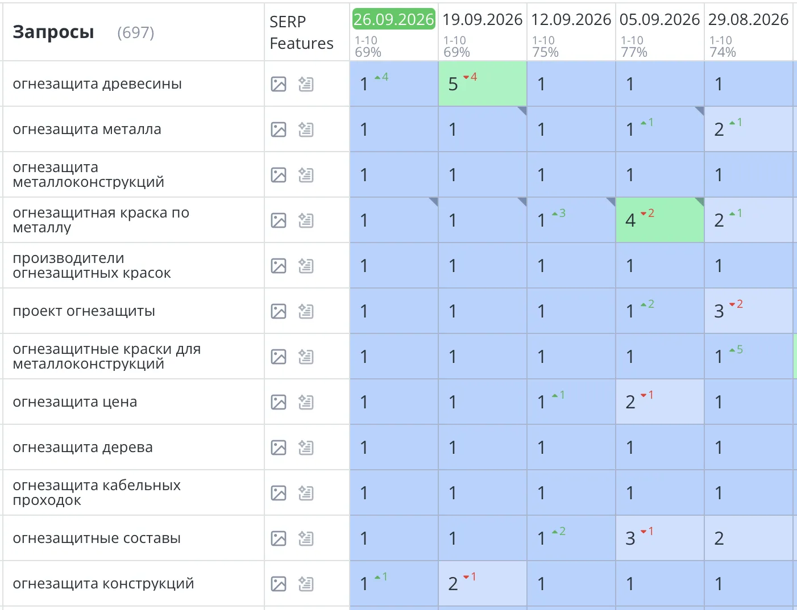This screenshot has width=797, height=610.
Task: Click the image icon for огнезащита металлоконструкций
Action: 279,175
